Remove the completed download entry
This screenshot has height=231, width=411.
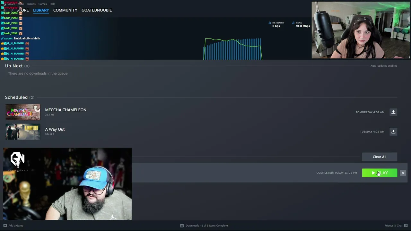(x=403, y=173)
